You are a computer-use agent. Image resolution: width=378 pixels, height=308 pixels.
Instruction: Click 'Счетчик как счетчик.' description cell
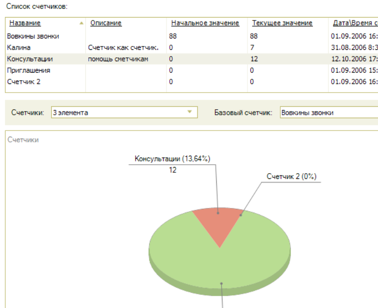pos(123,47)
